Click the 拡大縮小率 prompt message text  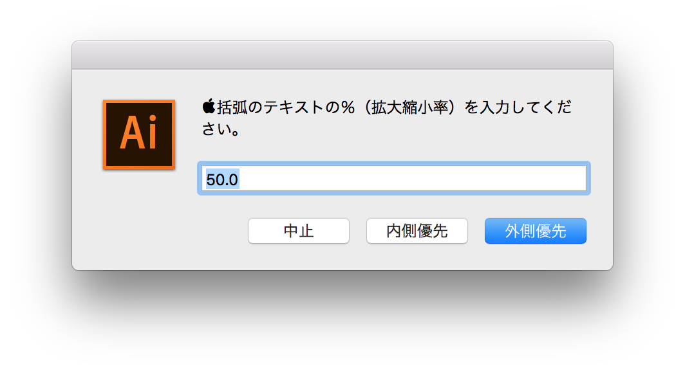point(386,117)
